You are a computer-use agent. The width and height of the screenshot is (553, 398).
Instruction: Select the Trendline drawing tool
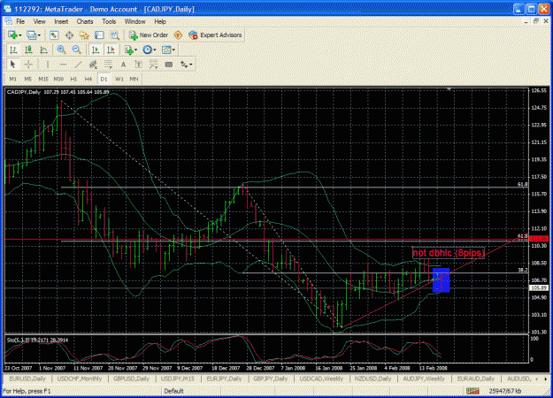point(78,65)
